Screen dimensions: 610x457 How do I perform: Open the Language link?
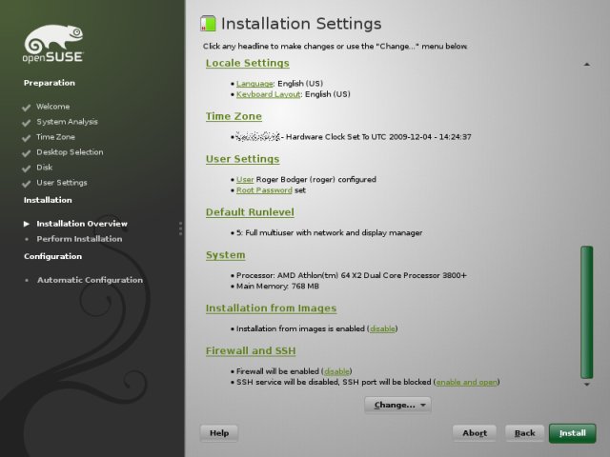[x=254, y=84]
